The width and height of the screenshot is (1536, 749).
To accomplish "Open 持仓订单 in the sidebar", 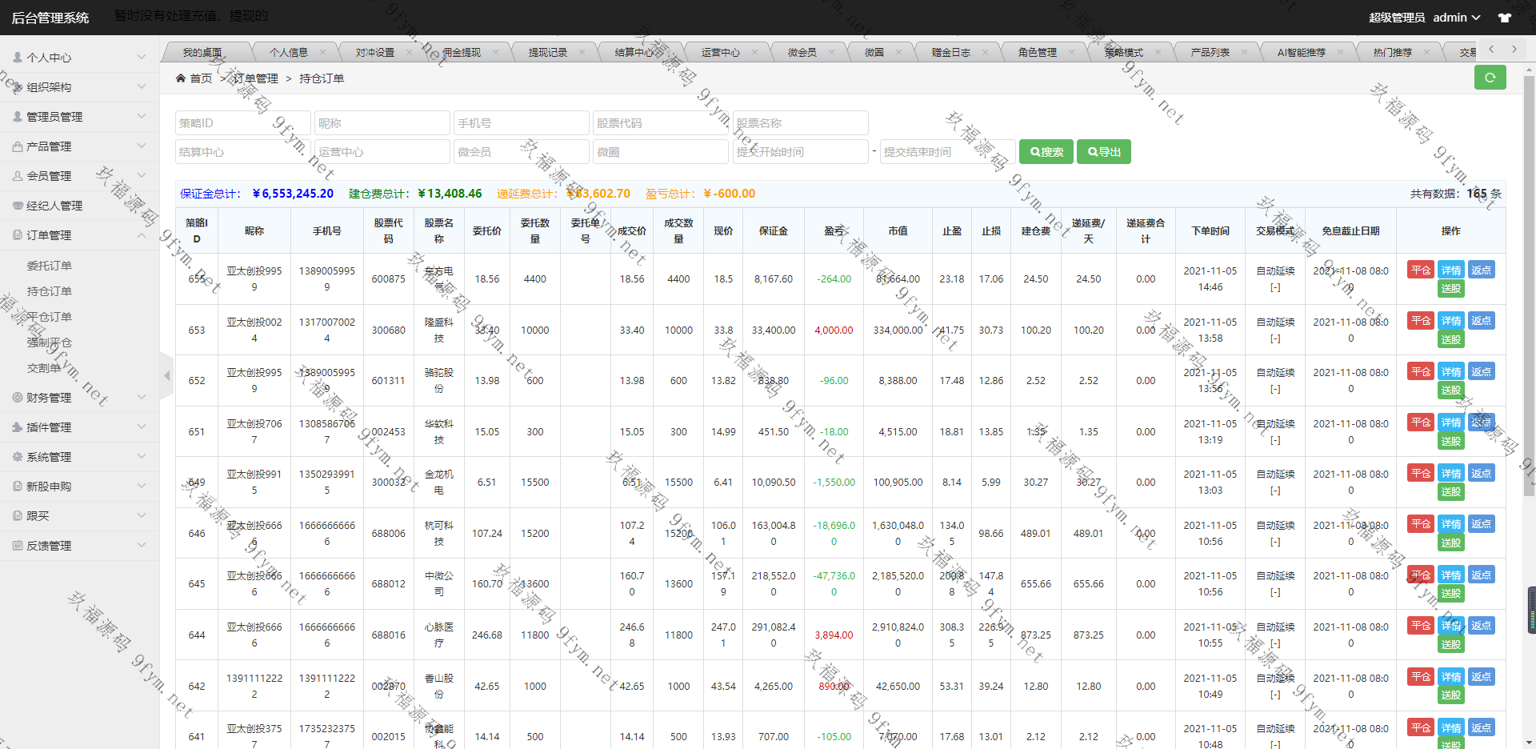I will [x=50, y=291].
